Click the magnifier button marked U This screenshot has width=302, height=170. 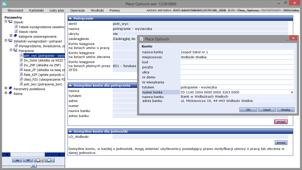(39, 160)
